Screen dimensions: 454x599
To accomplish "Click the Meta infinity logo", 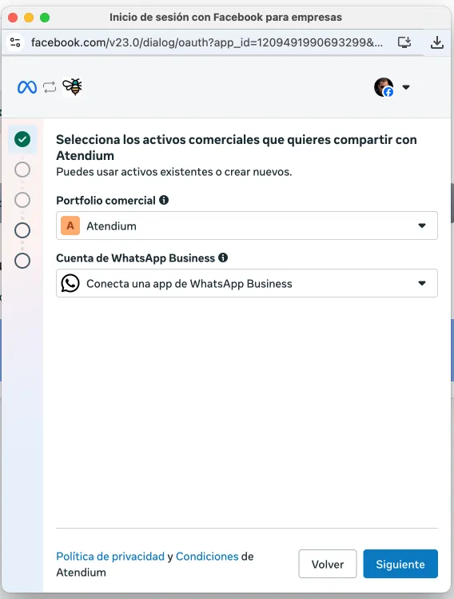I will [x=26, y=87].
